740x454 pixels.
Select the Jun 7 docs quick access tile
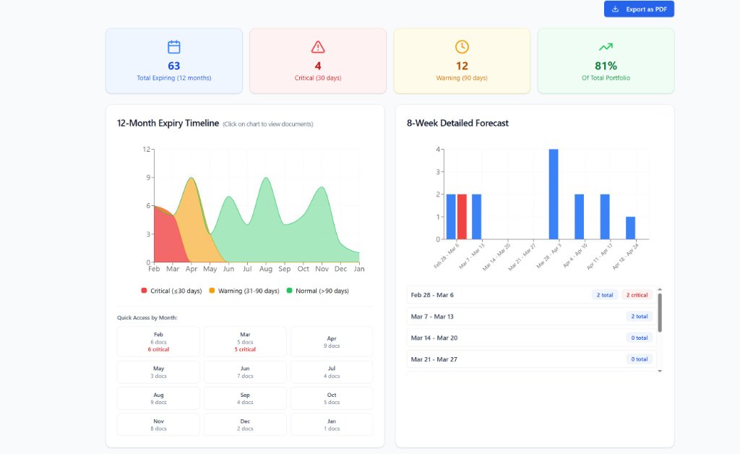click(x=245, y=372)
